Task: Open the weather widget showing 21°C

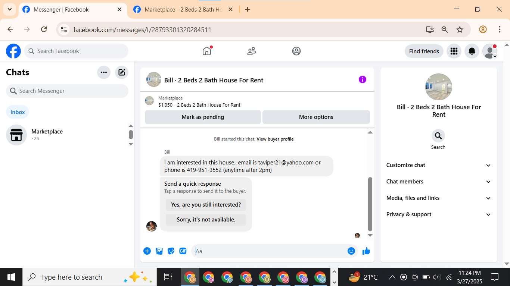Action: 363,277
